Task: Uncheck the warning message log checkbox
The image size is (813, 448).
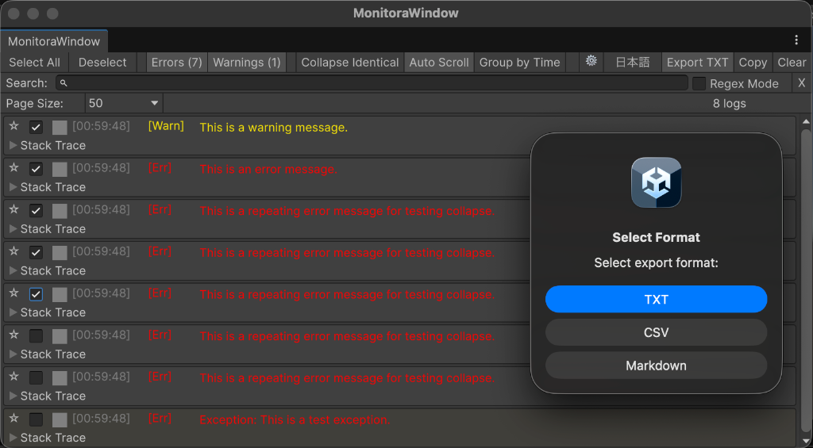Action: pyautogui.click(x=36, y=127)
